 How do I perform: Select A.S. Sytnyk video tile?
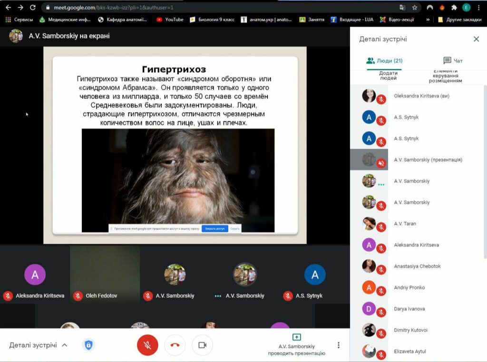[315, 275]
